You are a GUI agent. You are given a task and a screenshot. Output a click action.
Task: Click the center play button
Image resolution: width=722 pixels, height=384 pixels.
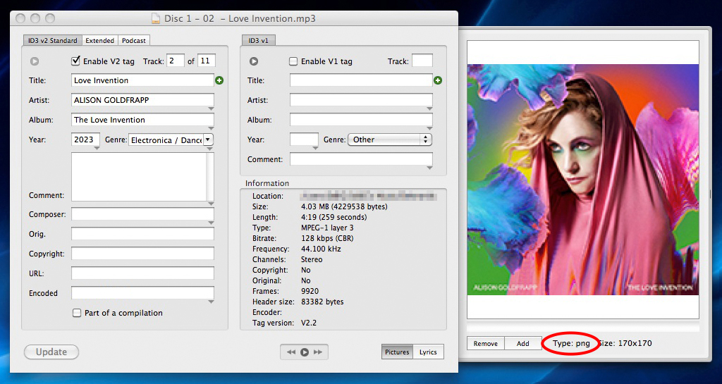pyautogui.click(x=305, y=352)
